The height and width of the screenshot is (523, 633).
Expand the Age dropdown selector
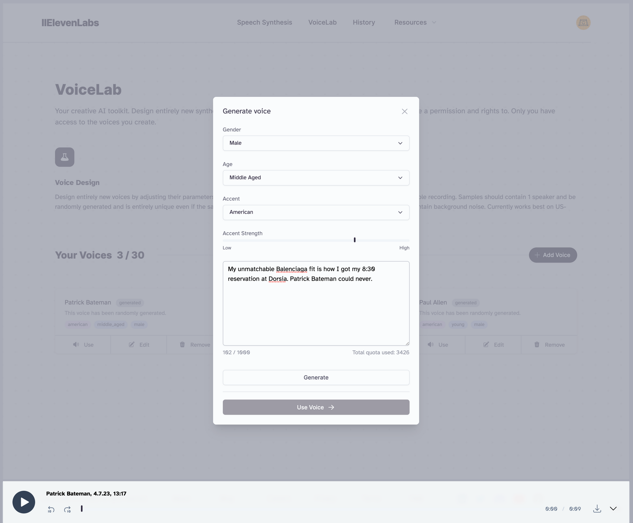click(x=316, y=177)
